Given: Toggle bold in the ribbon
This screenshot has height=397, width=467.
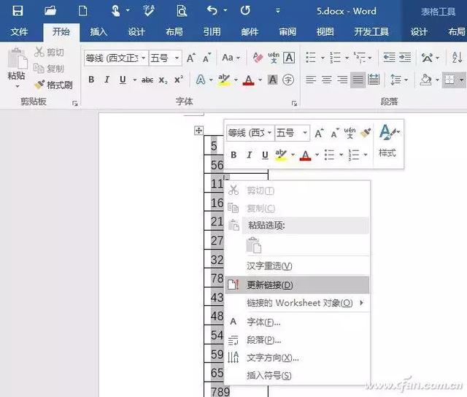Looking at the screenshot, I should (91, 80).
